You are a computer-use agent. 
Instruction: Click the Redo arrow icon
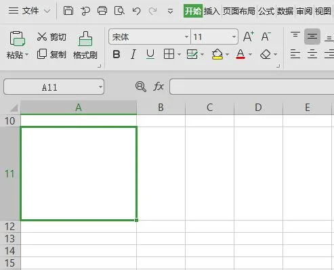click(153, 11)
